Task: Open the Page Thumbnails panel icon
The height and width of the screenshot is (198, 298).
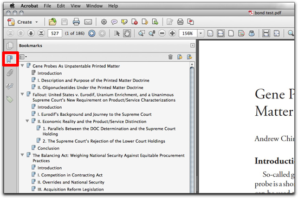Action: pos(10,45)
